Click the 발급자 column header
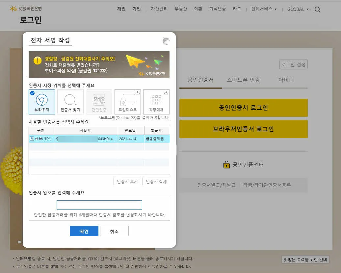This screenshot has height=273, width=341. click(x=157, y=131)
